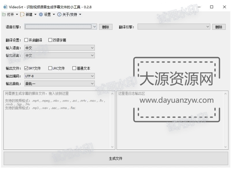
Task: Click the info icon for 关于/支持
Action: tap(59, 14)
